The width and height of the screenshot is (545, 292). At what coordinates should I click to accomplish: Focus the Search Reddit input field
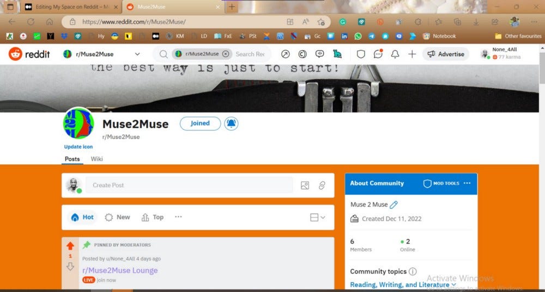tap(250, 54)
